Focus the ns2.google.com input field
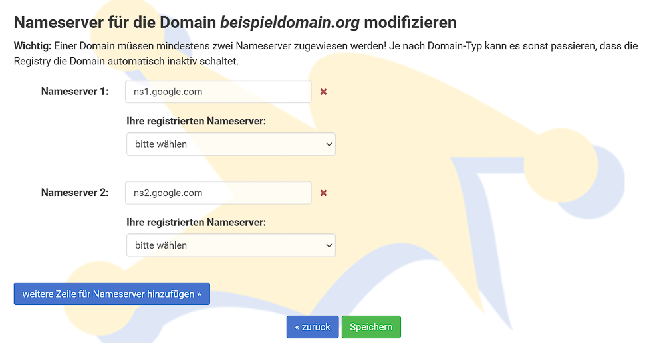Screen dimensions: 665x343 click(218, 193)
